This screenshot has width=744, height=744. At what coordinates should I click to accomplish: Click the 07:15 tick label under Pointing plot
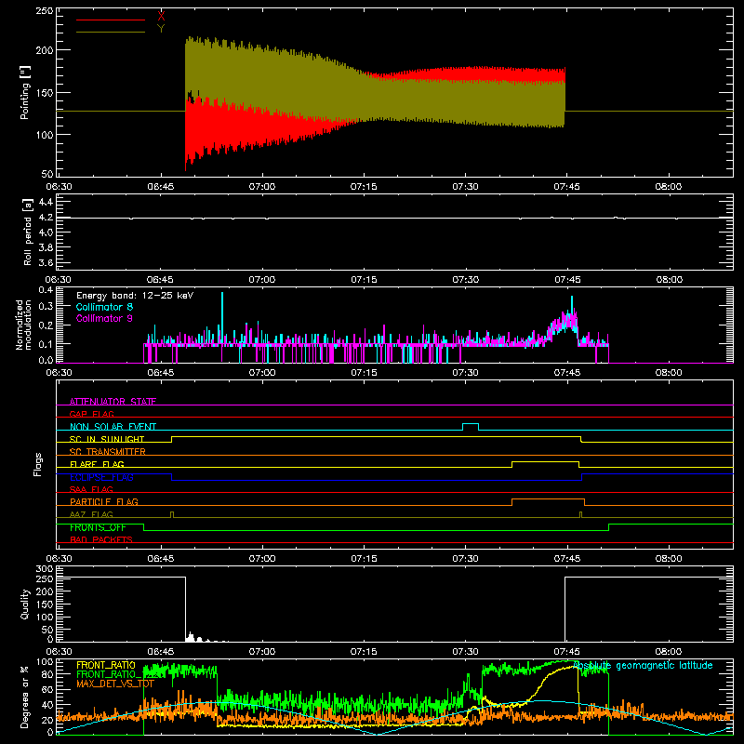point(364,187)
